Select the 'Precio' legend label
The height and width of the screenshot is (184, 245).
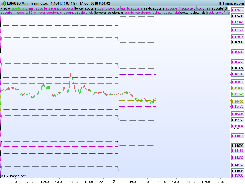point(6,8)
